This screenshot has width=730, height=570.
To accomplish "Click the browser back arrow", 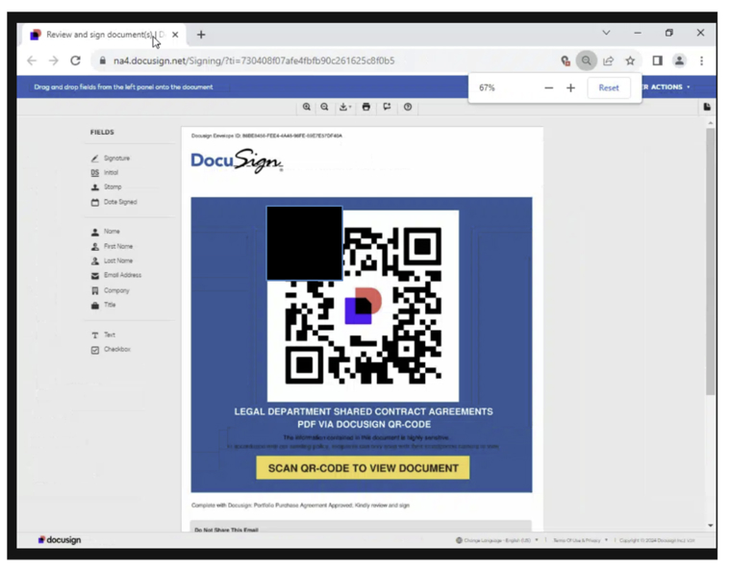I will pos(32,61).
